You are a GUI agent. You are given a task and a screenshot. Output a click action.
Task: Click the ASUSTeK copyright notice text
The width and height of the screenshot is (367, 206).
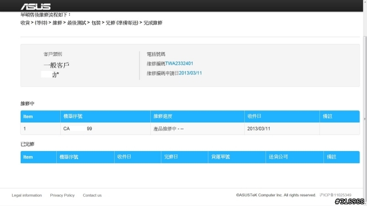coord(276,195)
